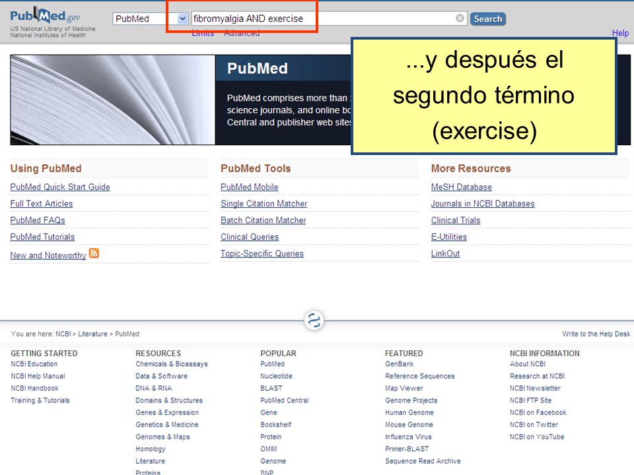This screenshot has width=634, height=475.
Task: Open NCBI on YouTube
Action: [537, 437]
